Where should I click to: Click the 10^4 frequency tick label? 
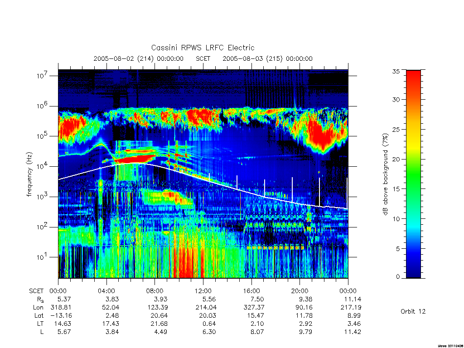coord(43,166)
